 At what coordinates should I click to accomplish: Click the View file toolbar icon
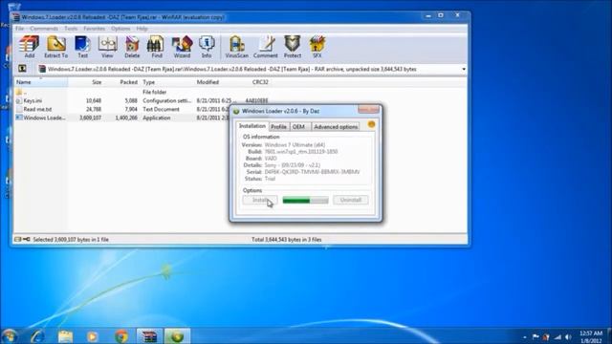coord(107,47)
